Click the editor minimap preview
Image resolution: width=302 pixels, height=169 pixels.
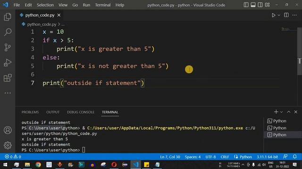pyautogui.click(x=288, y=29)
